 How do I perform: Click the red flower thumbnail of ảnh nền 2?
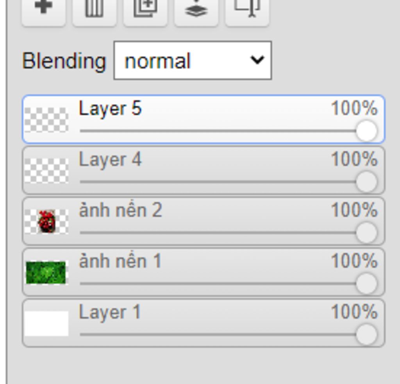46,221
